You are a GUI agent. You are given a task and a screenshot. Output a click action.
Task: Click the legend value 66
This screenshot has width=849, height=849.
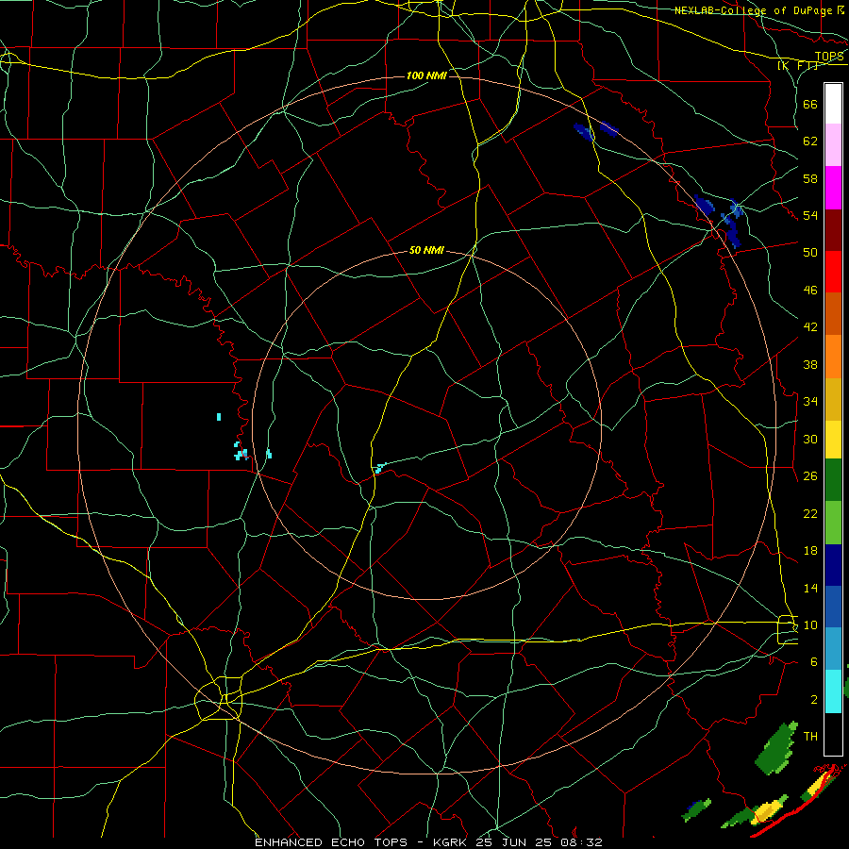pyautogui.click(x=810, y=105)
